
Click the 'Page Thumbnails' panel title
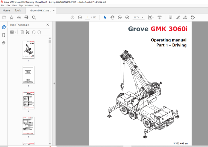click(20, 25)
